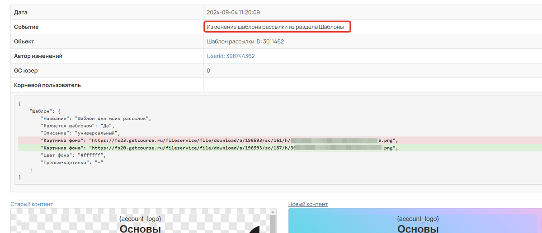Click the GC юзер row label
The image size is (542, 233).
coord(26,71)
